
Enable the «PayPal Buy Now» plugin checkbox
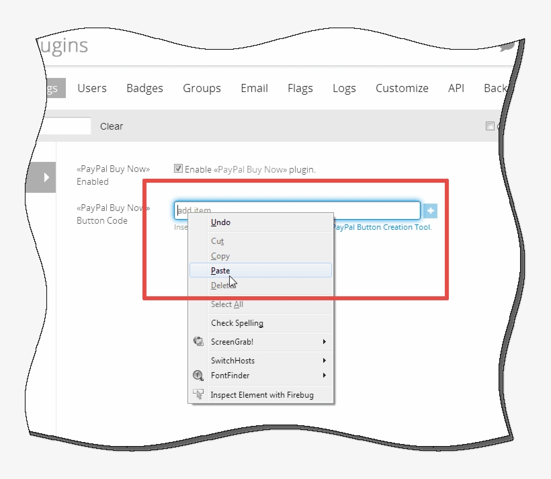(x=178, y=169)
